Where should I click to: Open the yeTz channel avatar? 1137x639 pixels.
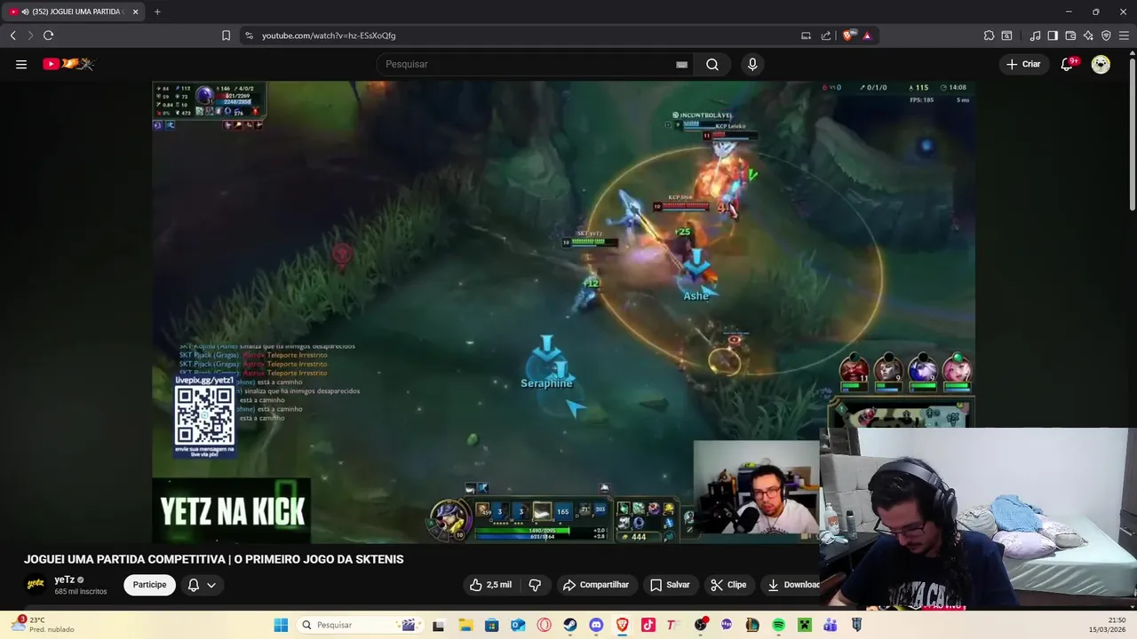36,584
